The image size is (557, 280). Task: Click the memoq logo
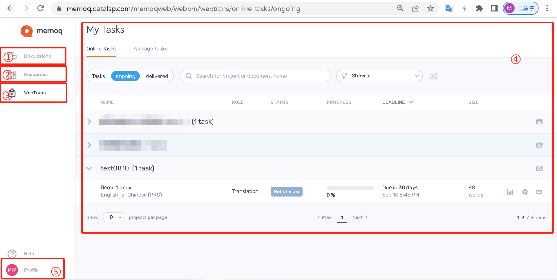click(x=41, y=31)
